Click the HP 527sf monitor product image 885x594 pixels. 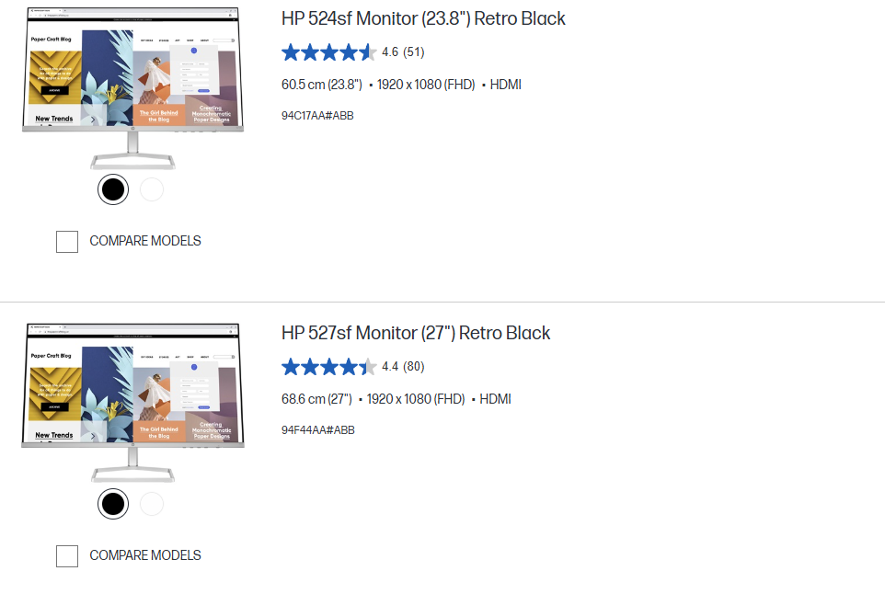tap(133, 403)
